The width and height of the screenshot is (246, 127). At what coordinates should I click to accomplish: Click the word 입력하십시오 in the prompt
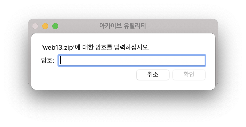point(132,47)
